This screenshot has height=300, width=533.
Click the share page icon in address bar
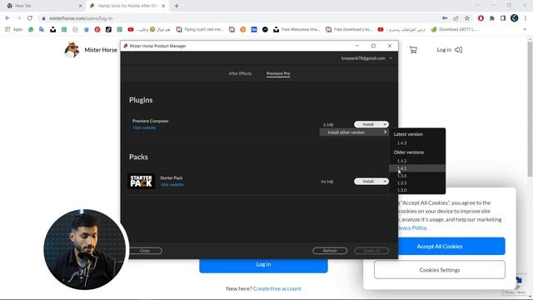[x=456, y=18]
